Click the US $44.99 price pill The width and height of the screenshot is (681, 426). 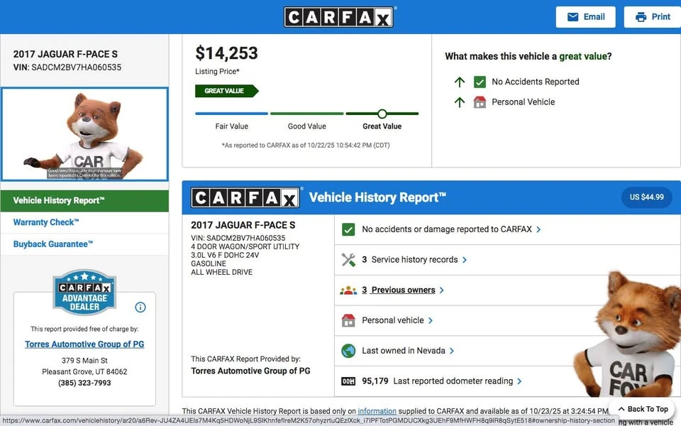(x=647, y=197)
